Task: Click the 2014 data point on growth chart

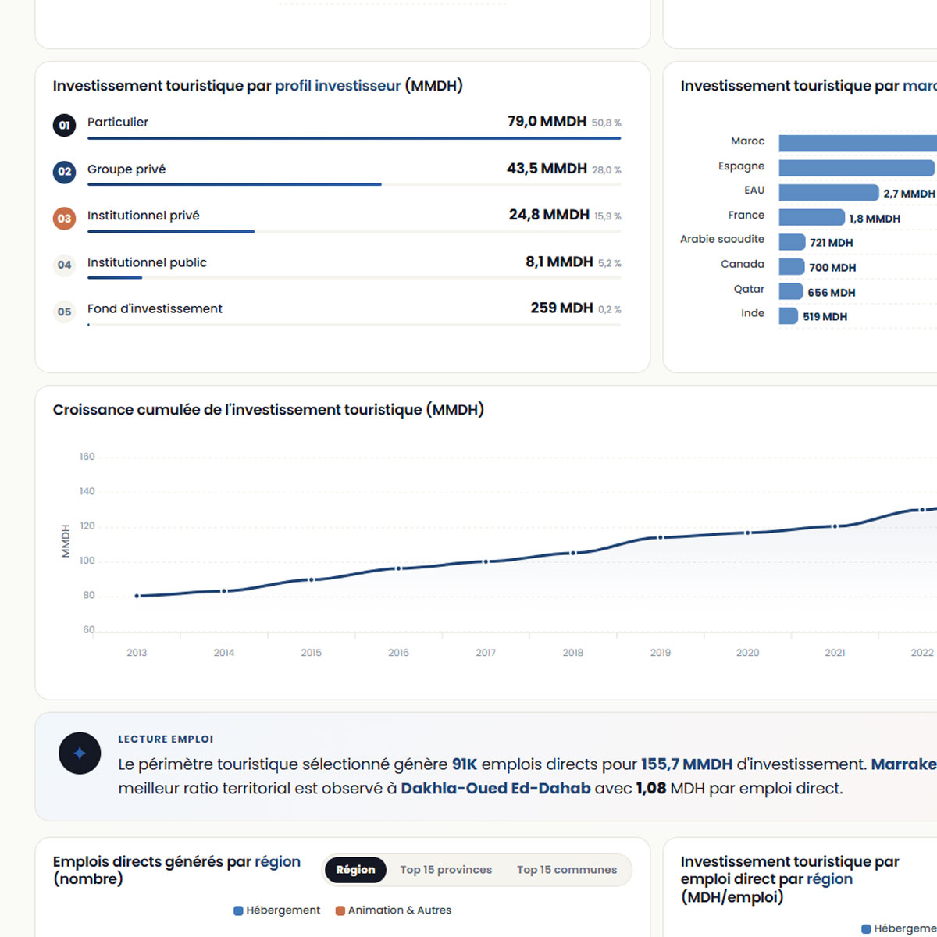Action: point(224,591)
